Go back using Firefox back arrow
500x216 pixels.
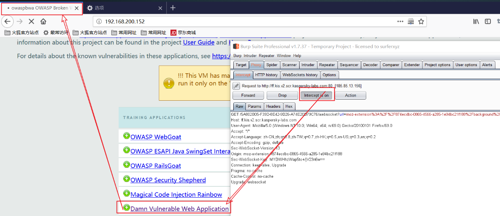click(7, 21)
